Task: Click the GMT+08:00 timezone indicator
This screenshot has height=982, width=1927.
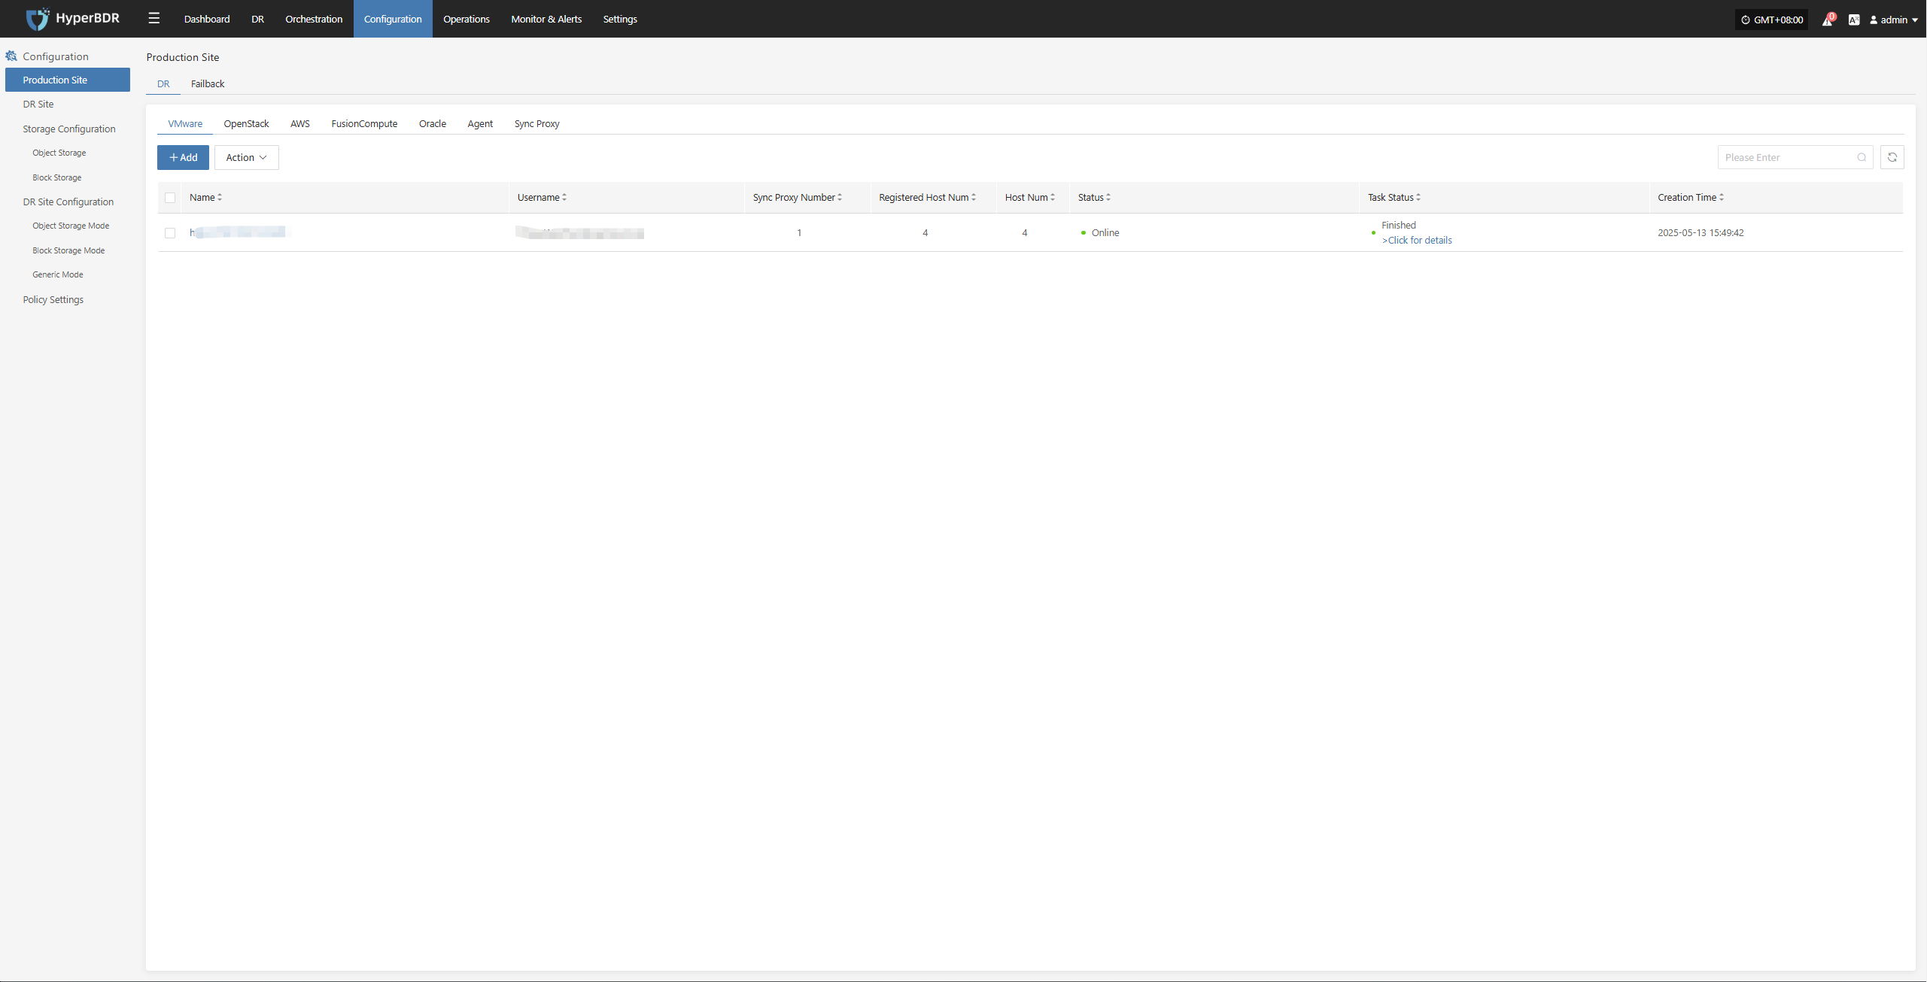Action: pyautogui.click(x=1771, y=20)
